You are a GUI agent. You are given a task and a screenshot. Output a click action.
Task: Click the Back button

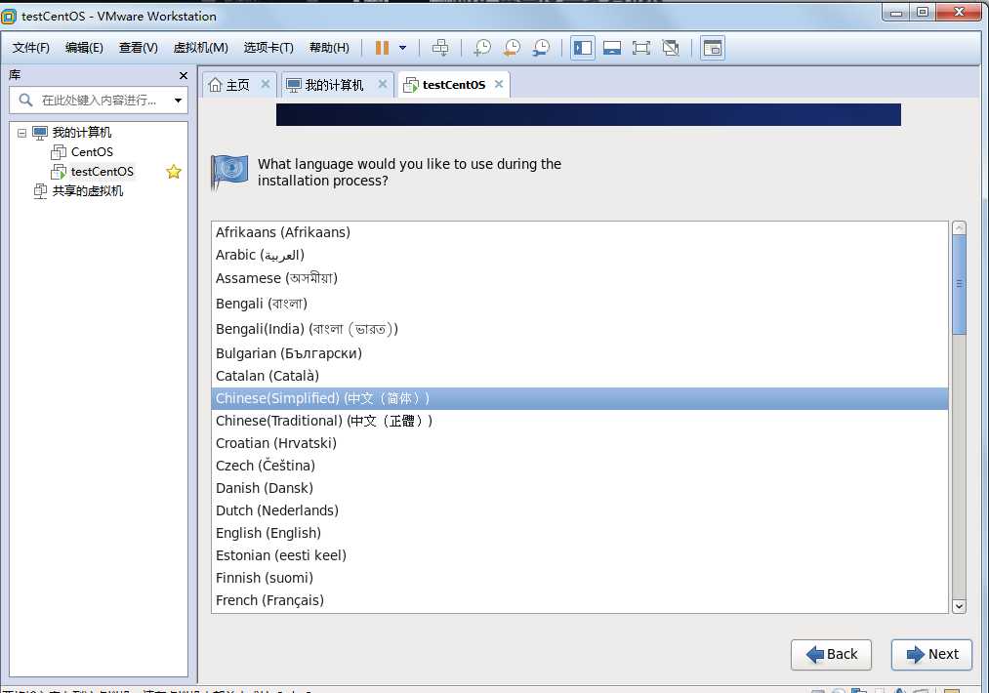pyautogui.click(x=831, y=655)
